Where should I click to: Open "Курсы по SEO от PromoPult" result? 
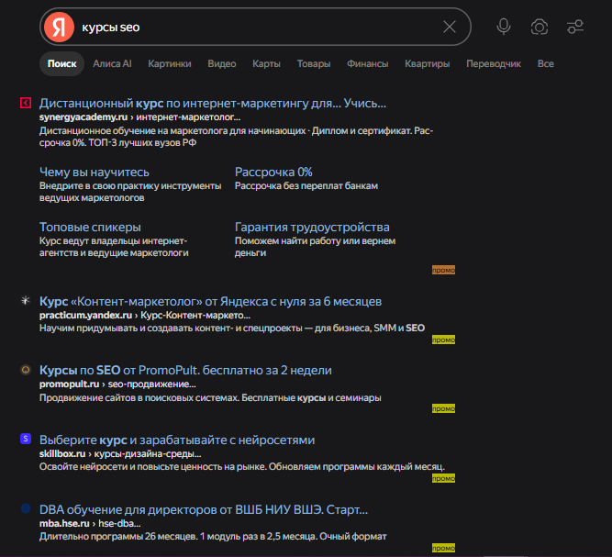(x=185, y=371)
